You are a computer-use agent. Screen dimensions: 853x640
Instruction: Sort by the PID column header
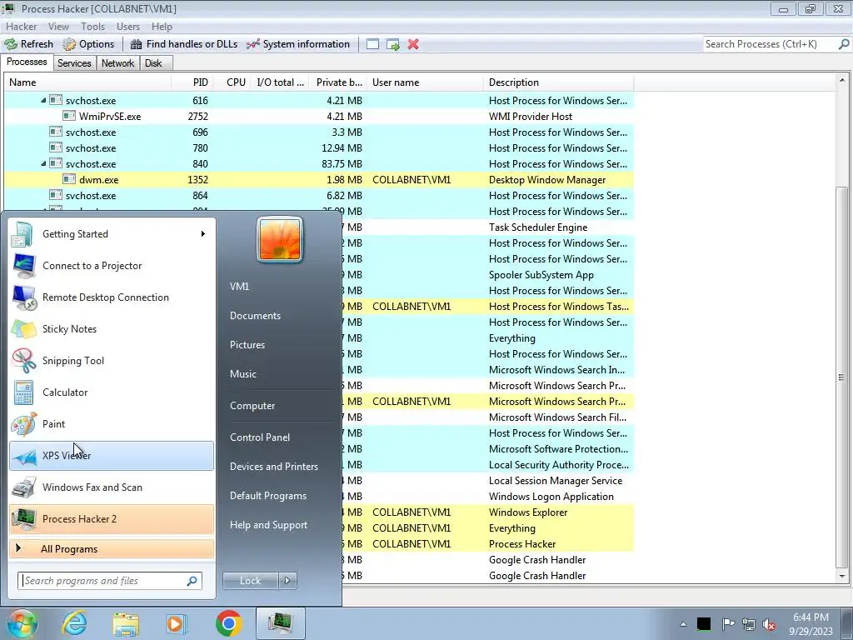point(192,82)
